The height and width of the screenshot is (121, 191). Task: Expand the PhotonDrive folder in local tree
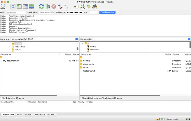[x=9, y=47]
